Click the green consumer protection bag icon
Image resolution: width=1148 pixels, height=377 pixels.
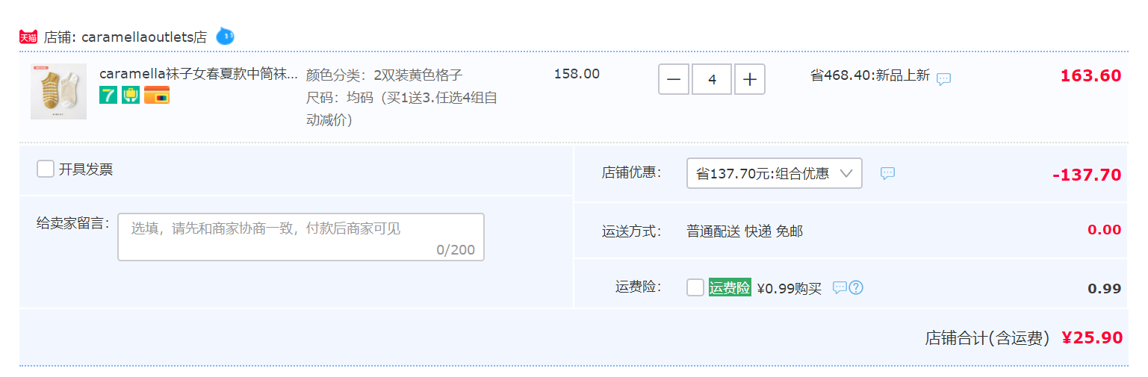tap(131, 95)
